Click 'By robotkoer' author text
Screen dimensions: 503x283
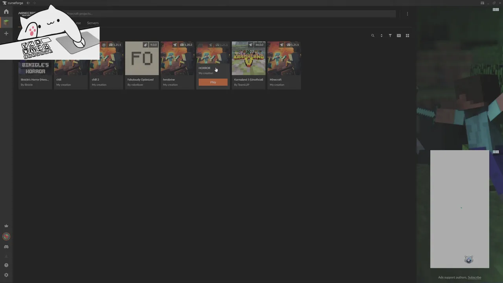[x=135, y=85]
